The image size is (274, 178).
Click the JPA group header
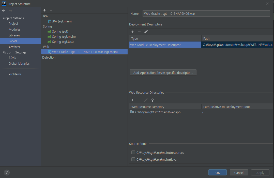45,16
